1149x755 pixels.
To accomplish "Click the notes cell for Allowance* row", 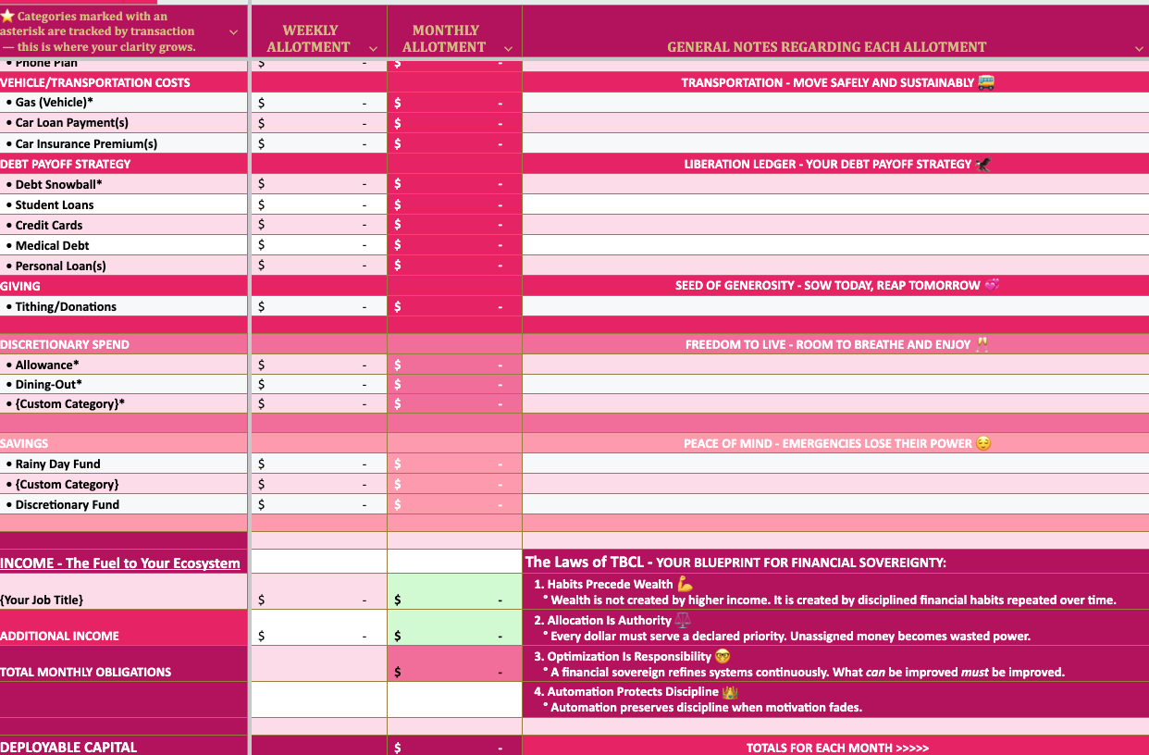I will 836,365.
